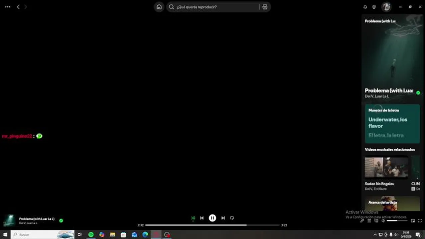Click the lyric line 'Underwater, los flavor'
Image resolution: width=425 pixels, height=239 pixels.
click(388, 123)
